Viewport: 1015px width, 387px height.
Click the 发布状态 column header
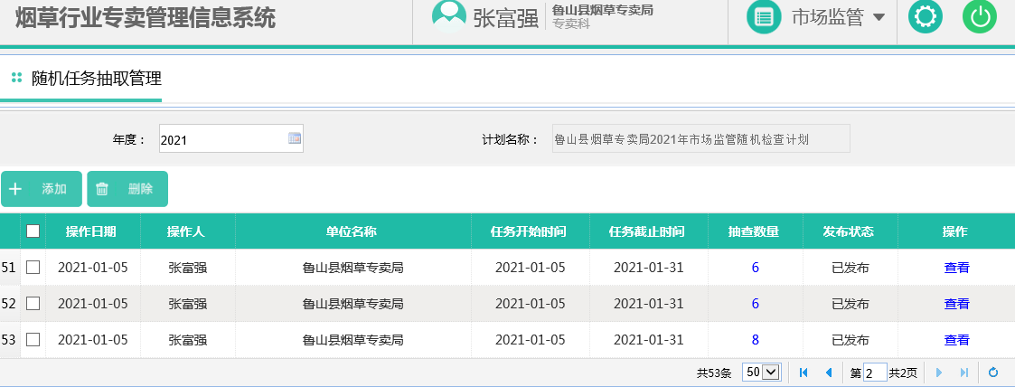pyautogui.click(x=849, y=231)
